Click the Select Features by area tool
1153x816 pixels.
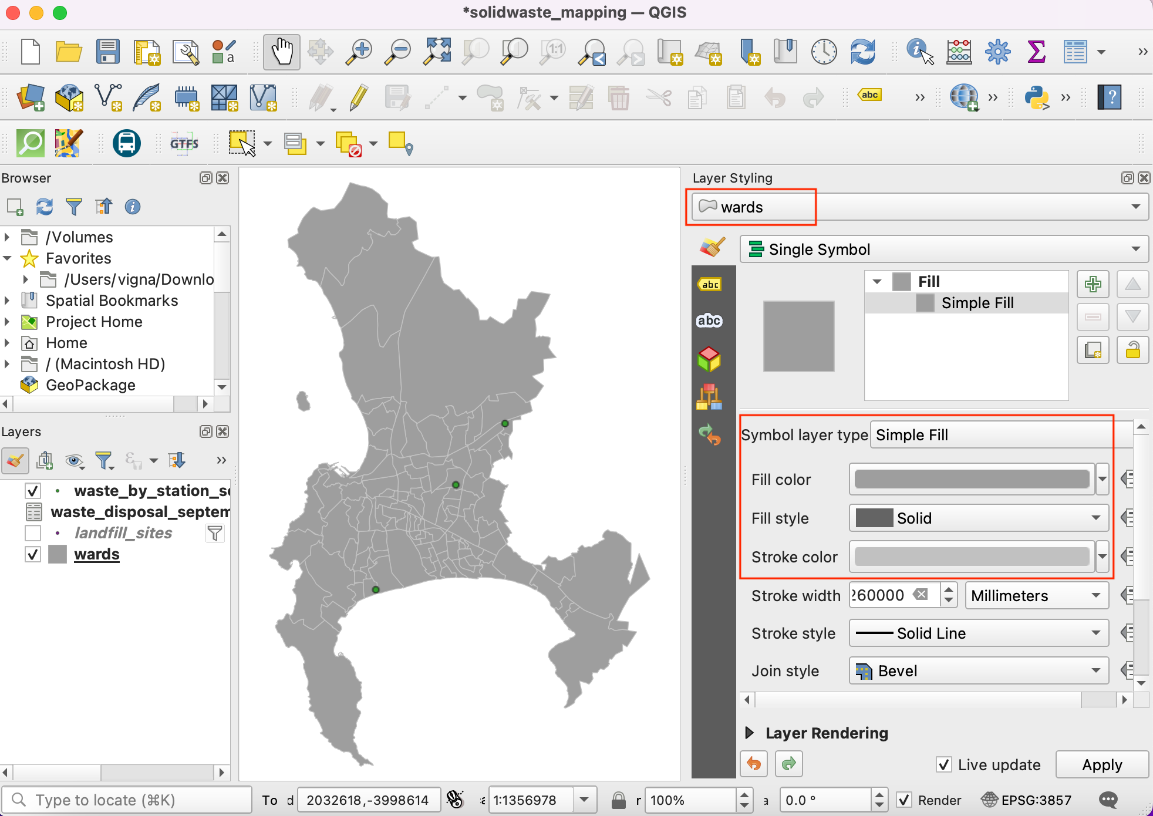click(x=241, y=143)
